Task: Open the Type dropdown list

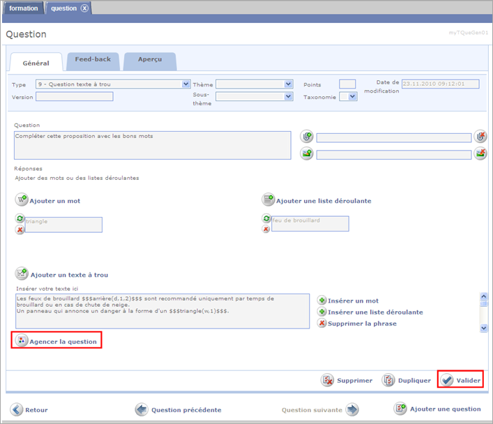Action: pyautogui.click(x=185, y=84)
